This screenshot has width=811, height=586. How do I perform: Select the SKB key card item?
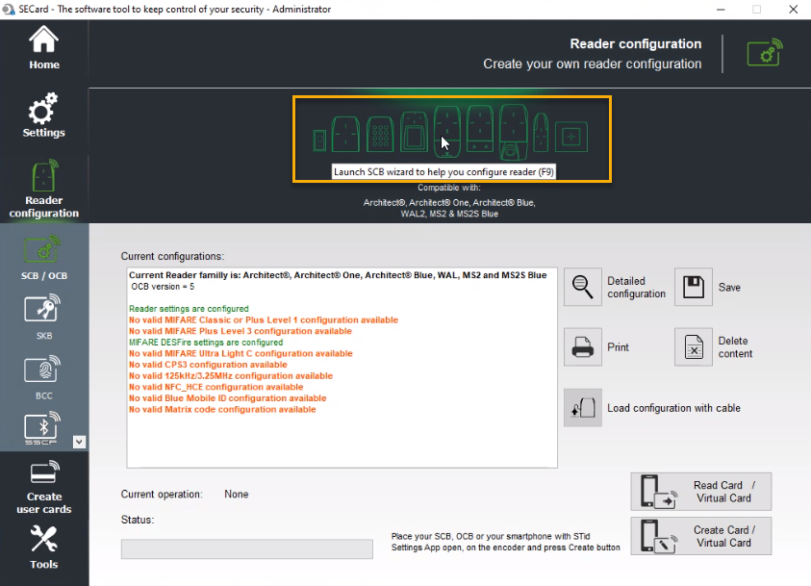click(x=43, y=318)
